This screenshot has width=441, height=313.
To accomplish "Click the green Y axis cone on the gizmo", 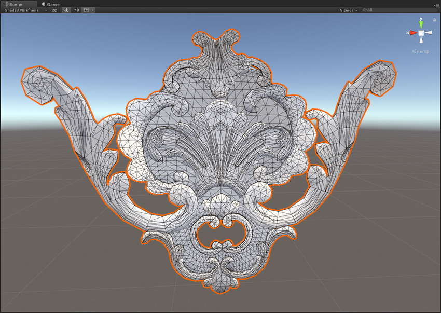I will pyautogui.click(x=421, y=23).
